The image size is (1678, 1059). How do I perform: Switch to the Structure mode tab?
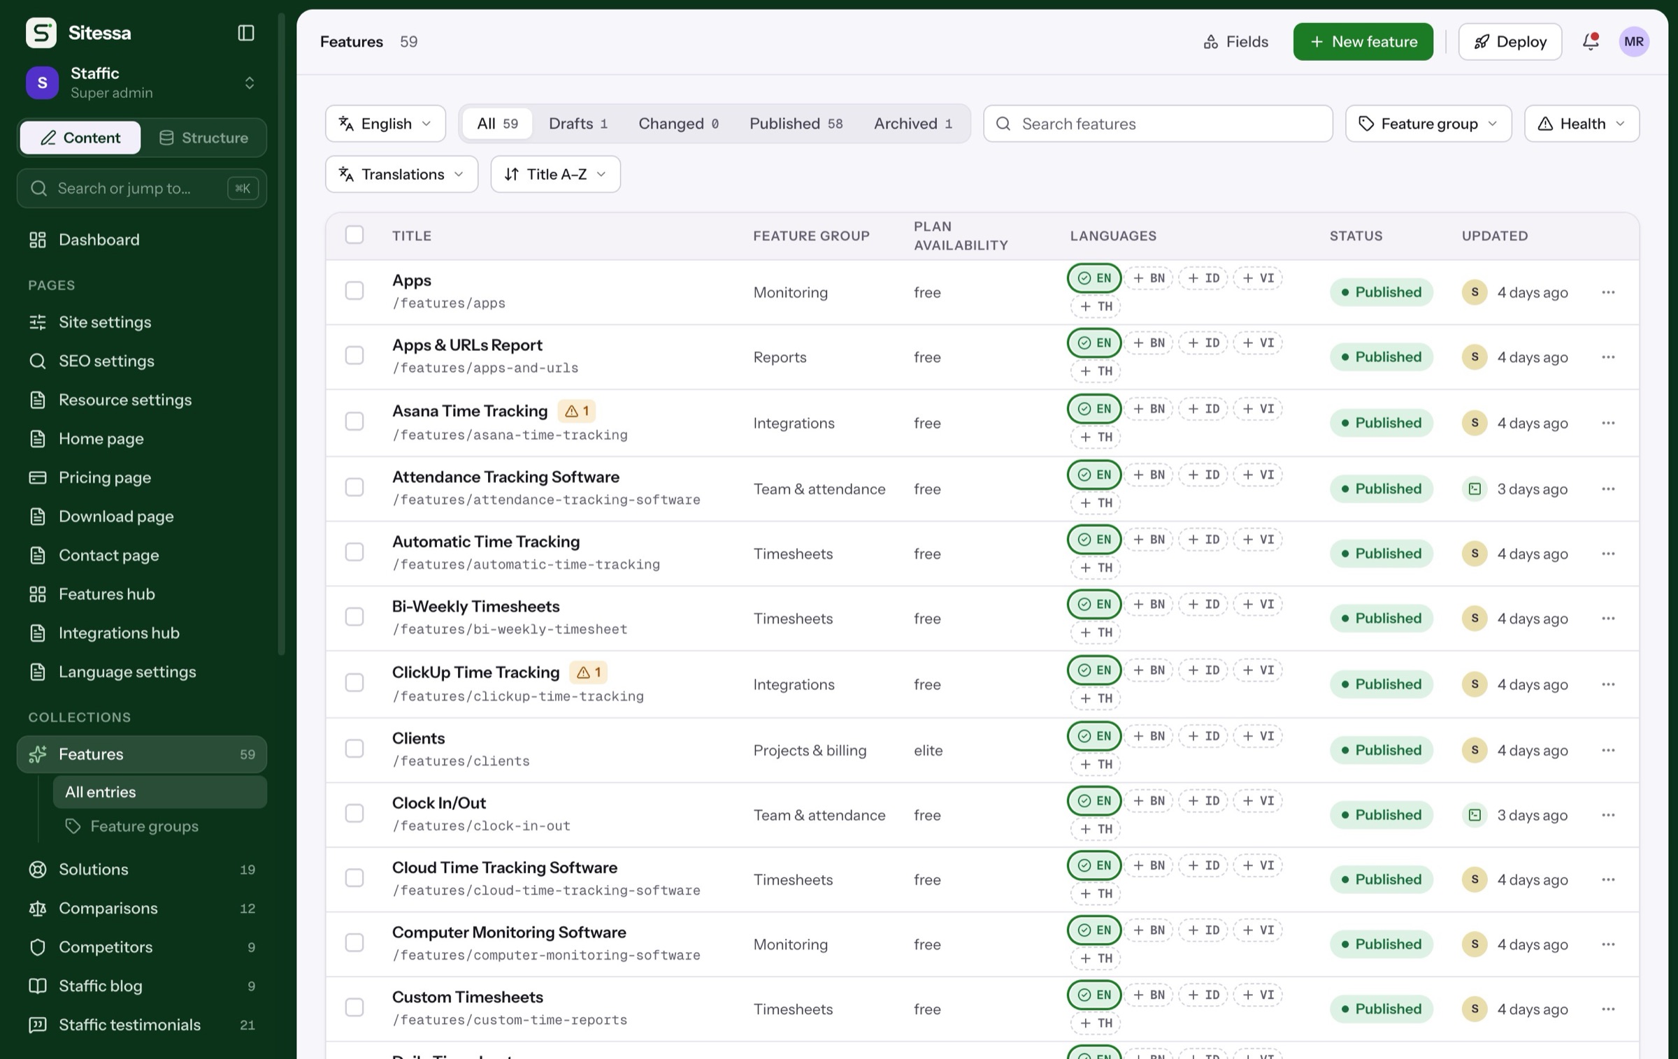[203, 138]
